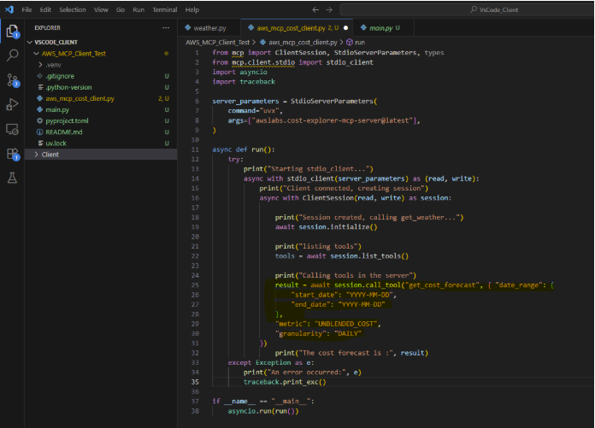Open the Explorer view in activity bar
The height and width of the screenshot is (428, 595).
(12, 32)
